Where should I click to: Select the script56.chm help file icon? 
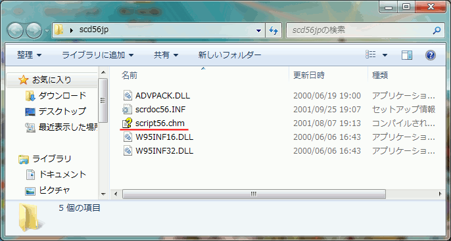(127, 123)
